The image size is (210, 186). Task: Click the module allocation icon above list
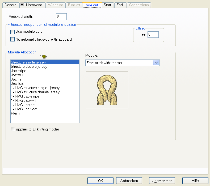pos(43,56)
